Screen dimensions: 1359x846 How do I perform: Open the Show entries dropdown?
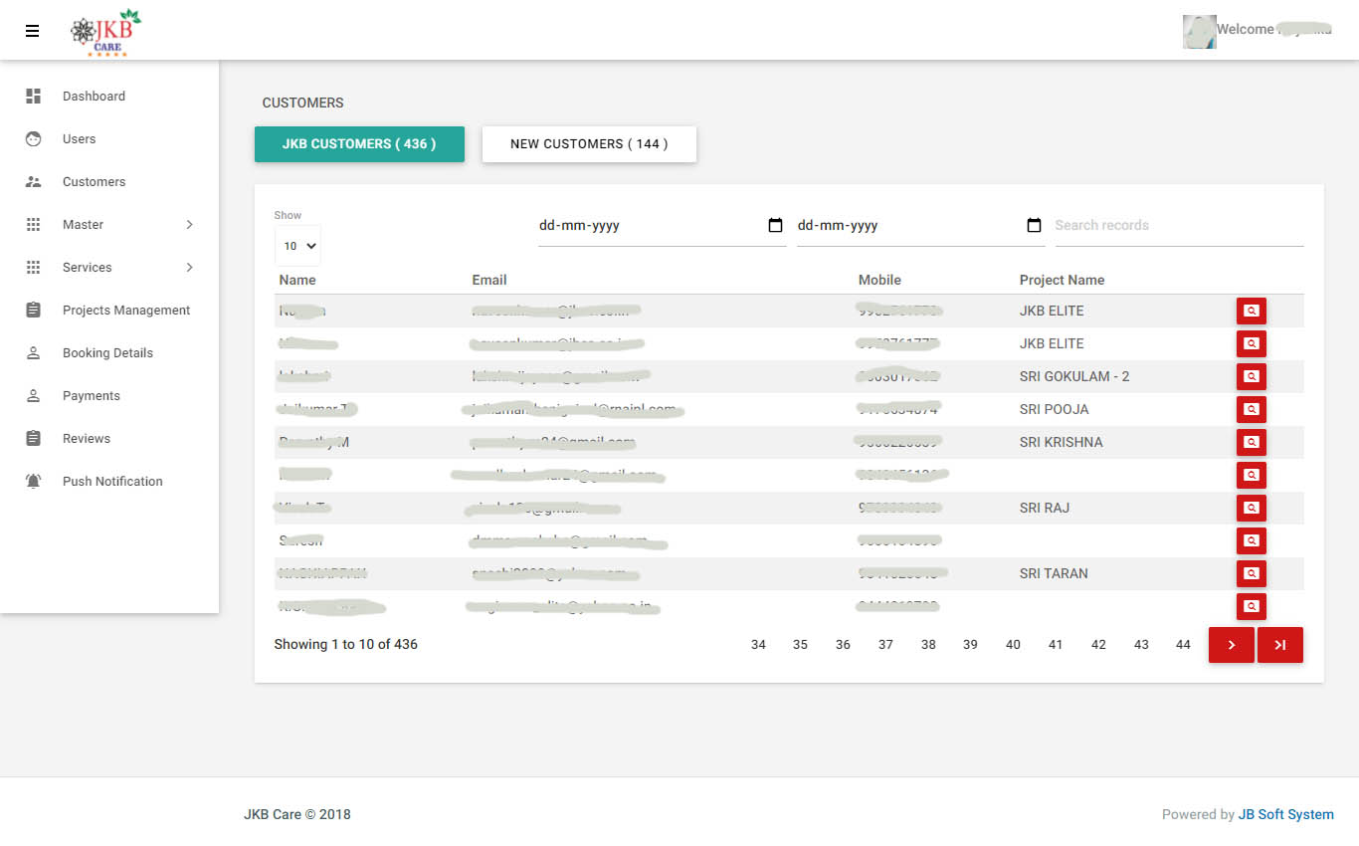click(x=297, y=245)
